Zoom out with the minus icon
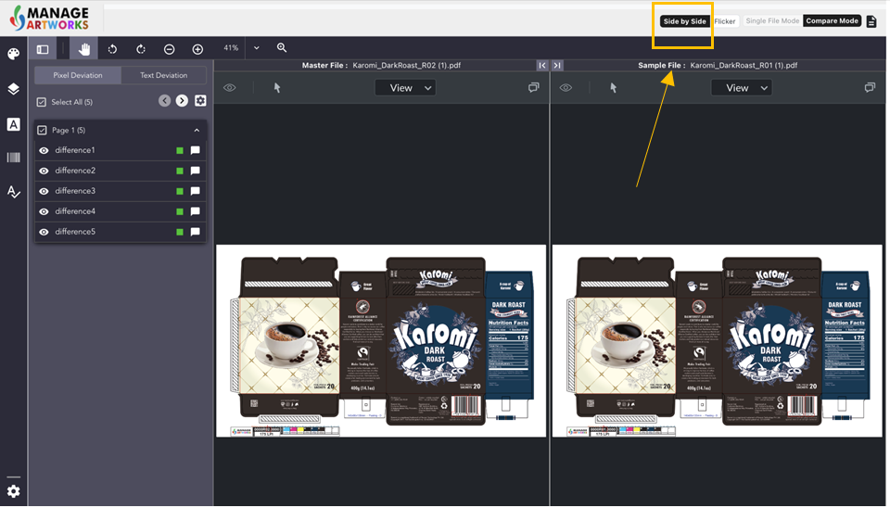This screenshot has height=508, width=890. point(169,49)
